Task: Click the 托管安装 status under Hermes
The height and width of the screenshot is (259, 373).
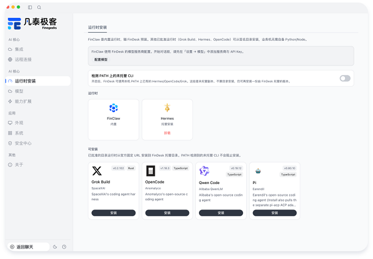Action: click(x=167, y=125)
